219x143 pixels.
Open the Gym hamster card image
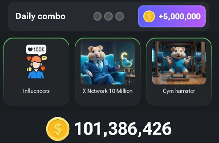pos(179,63)
